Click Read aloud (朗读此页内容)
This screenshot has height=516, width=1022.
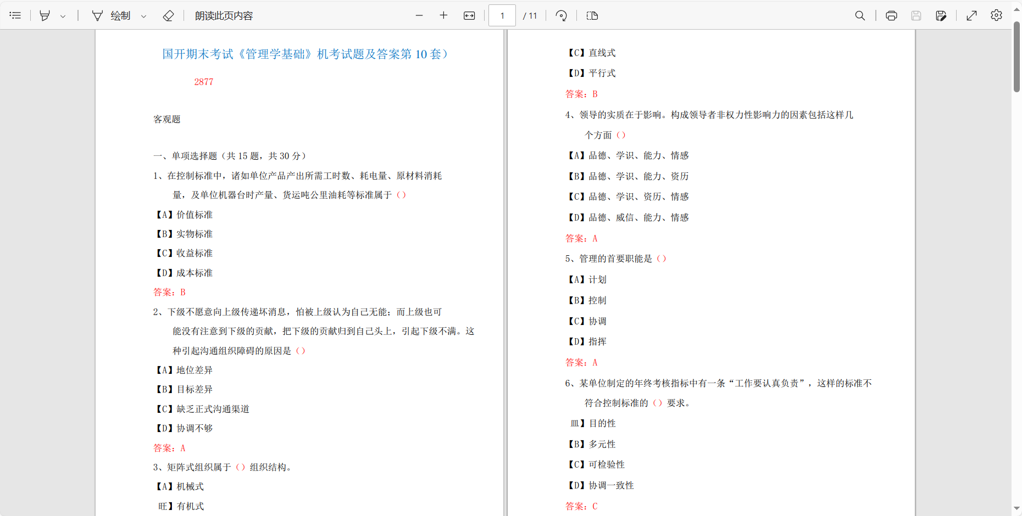[x=224, y=16]
